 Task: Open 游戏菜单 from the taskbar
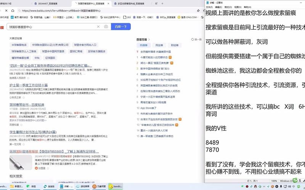[x=83, y=186]
